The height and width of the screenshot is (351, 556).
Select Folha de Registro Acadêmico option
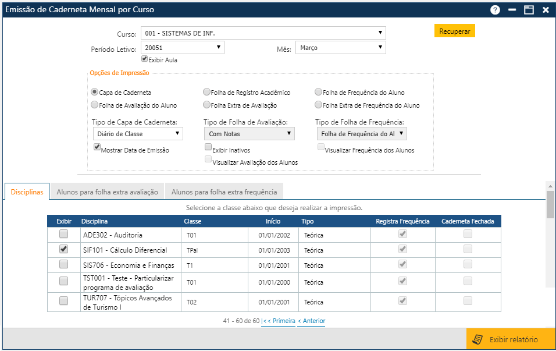pos(206,92)
